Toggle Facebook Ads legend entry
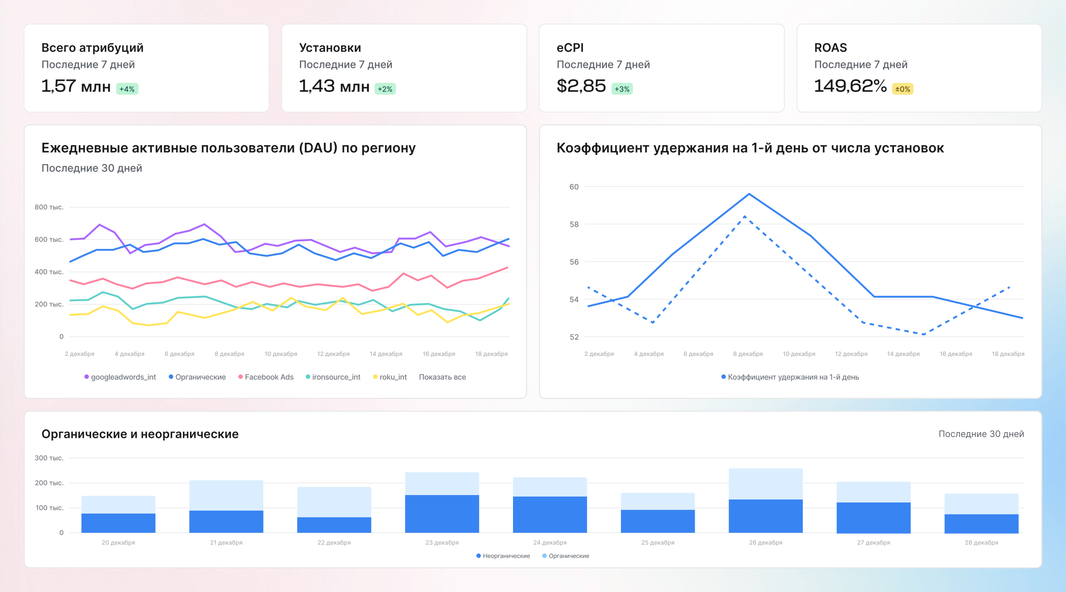The image size is (1066, 592). coord(269,377)
